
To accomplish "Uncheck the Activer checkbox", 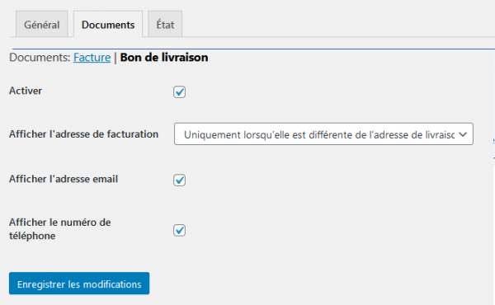I will point(179,91).
